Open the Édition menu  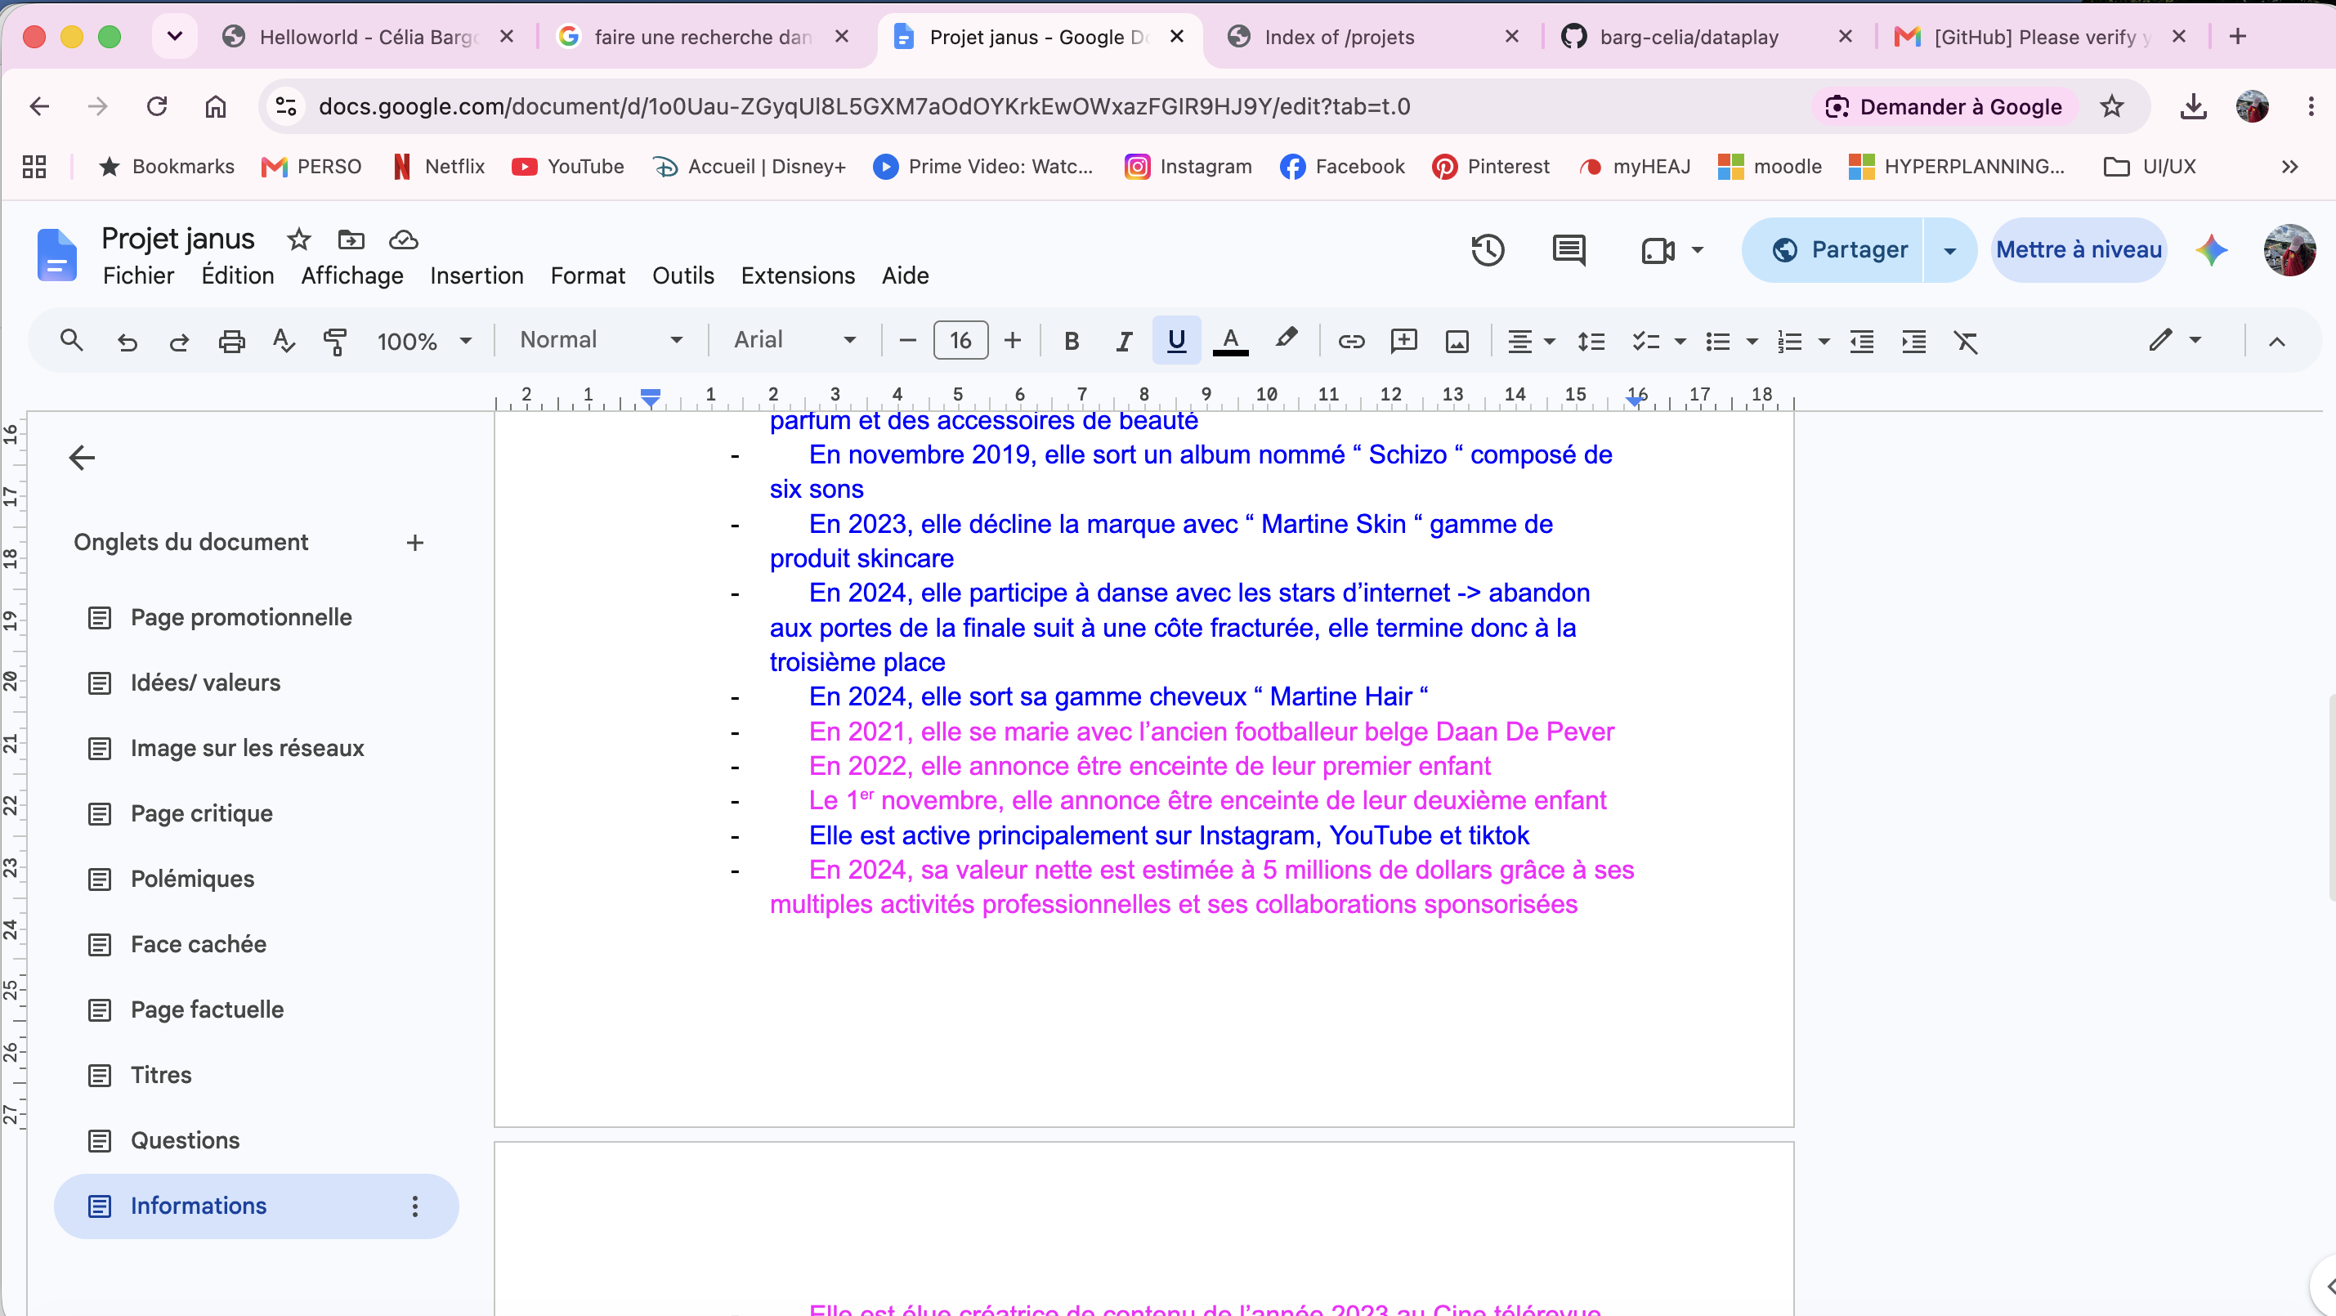click(x=238, y=275)
